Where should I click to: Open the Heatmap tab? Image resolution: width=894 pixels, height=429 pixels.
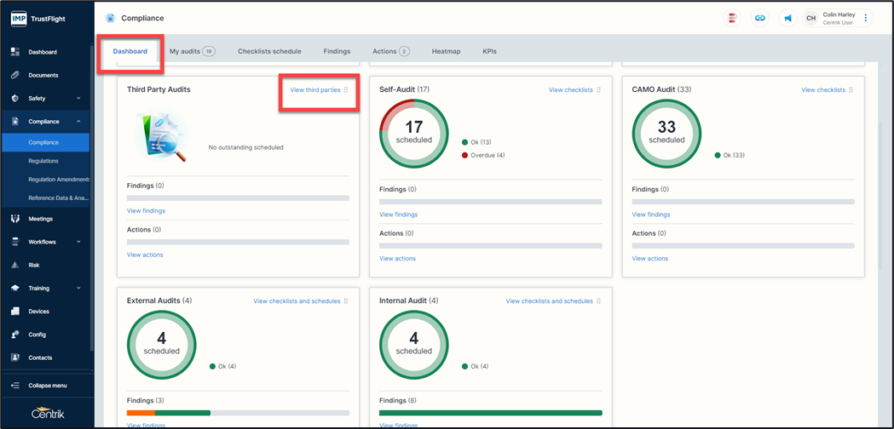click(x=446, y=51)
